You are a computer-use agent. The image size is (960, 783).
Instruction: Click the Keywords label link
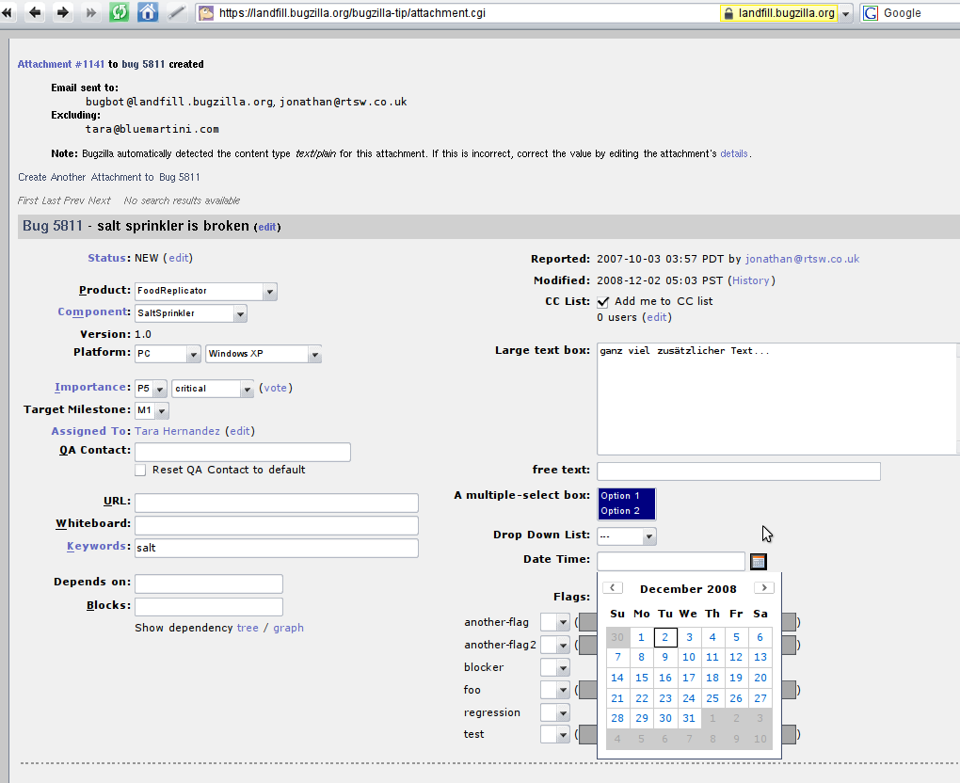[98, 546]
